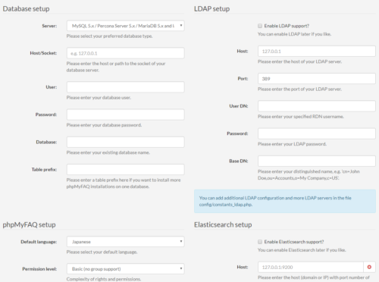Click the LDAP Host field with 127.0.0.1
Image resolution: width=379 pixels, height=282 pixels.
point(317,51)
